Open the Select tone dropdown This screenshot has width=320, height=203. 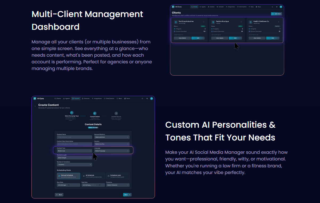[74, 151]
